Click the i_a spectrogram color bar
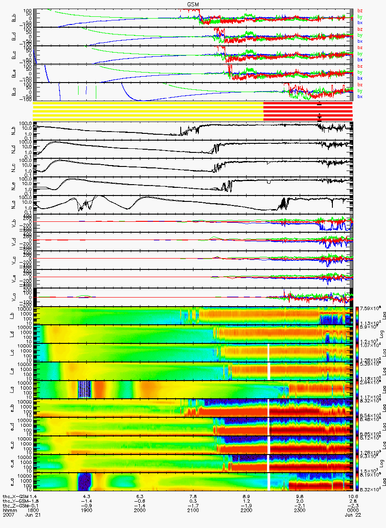Image resolution: width=386 pixels, height=528 pixels. pos(357,390)
